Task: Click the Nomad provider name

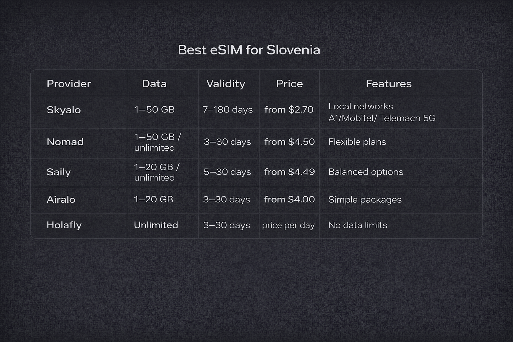Action: coord(65,142)
